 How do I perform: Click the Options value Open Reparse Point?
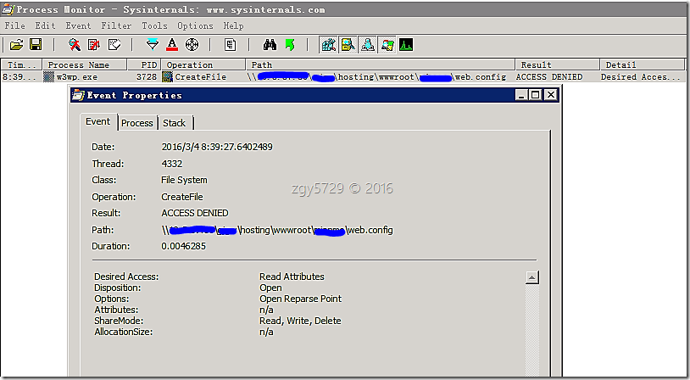click(301, 299)
